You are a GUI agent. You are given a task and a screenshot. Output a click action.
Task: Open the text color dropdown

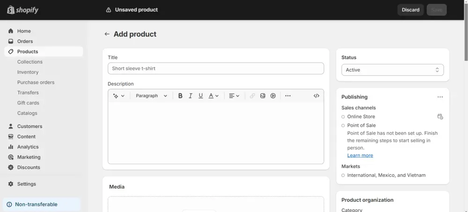[214, 96]
